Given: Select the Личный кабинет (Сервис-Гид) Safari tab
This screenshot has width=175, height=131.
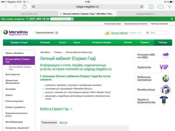Looking at the screenshot, I should point(87,14).
